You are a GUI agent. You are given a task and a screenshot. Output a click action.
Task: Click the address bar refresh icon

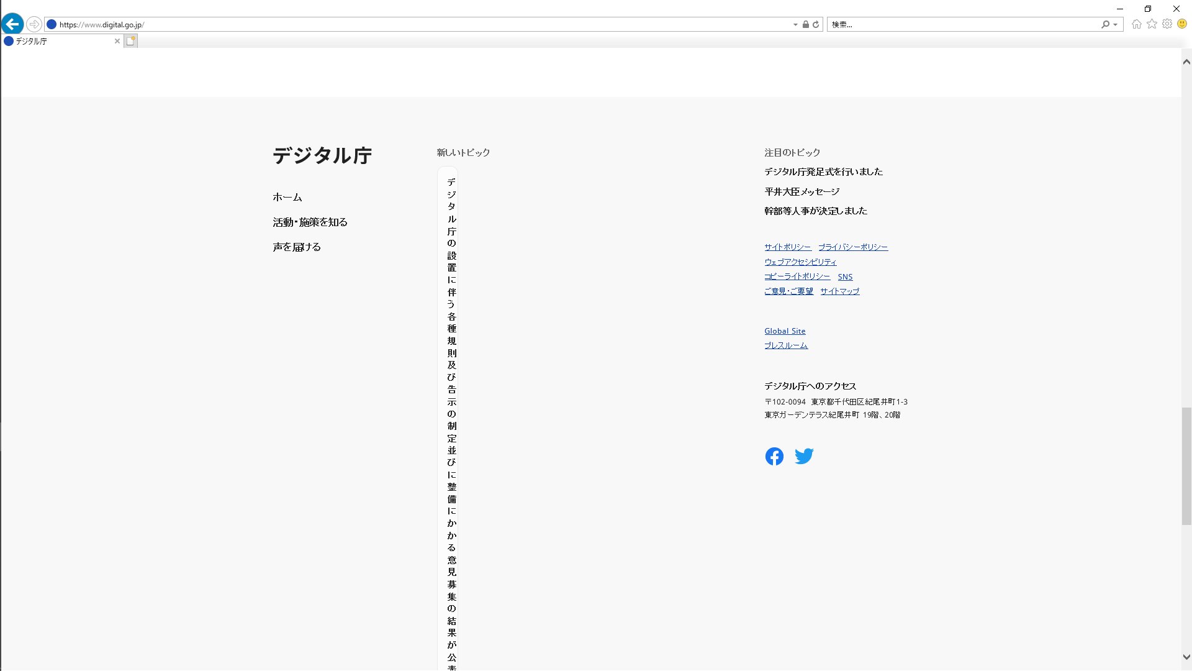click(x=816, y=24)
